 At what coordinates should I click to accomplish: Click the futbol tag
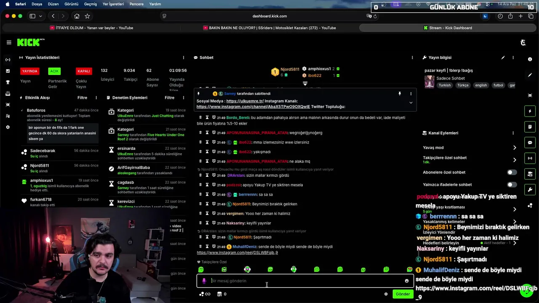click(498, 85)
